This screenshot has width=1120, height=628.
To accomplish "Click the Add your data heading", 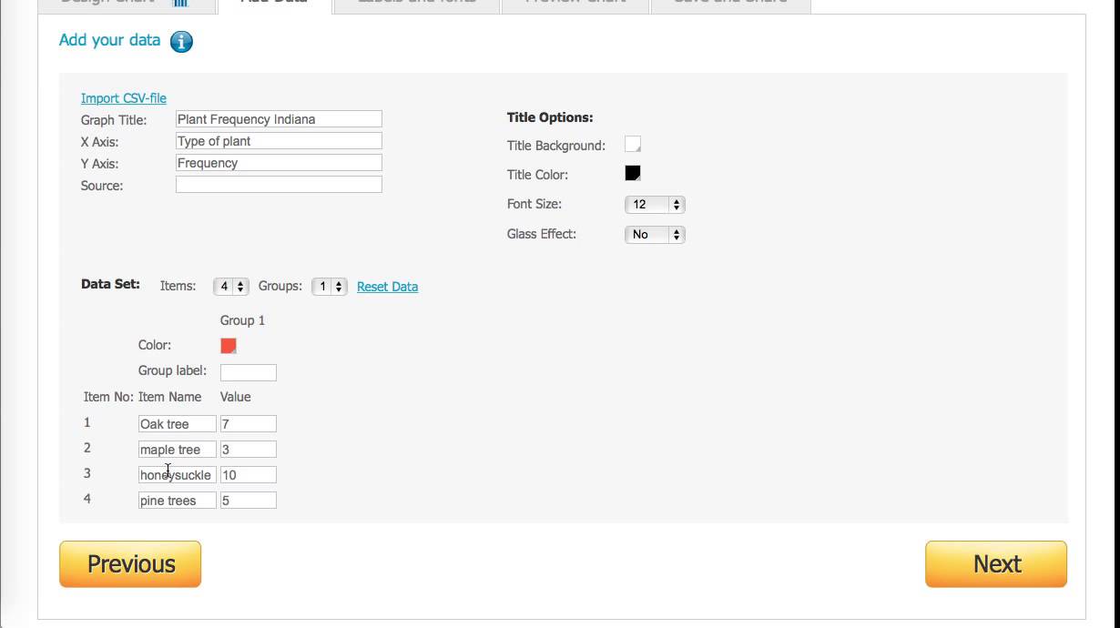I will tap(109, 40).
